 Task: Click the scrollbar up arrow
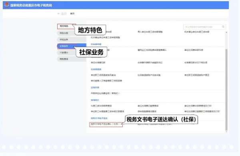226,32
